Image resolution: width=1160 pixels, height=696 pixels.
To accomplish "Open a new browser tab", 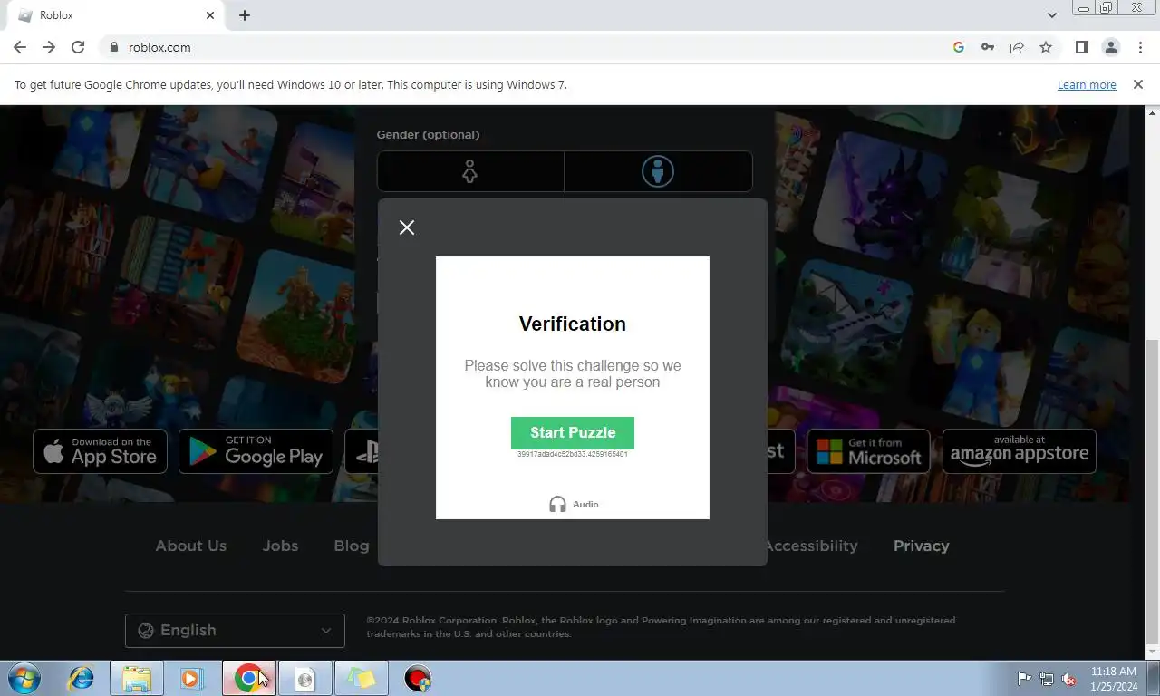I will pyautogui.click(x=245, y=15).
